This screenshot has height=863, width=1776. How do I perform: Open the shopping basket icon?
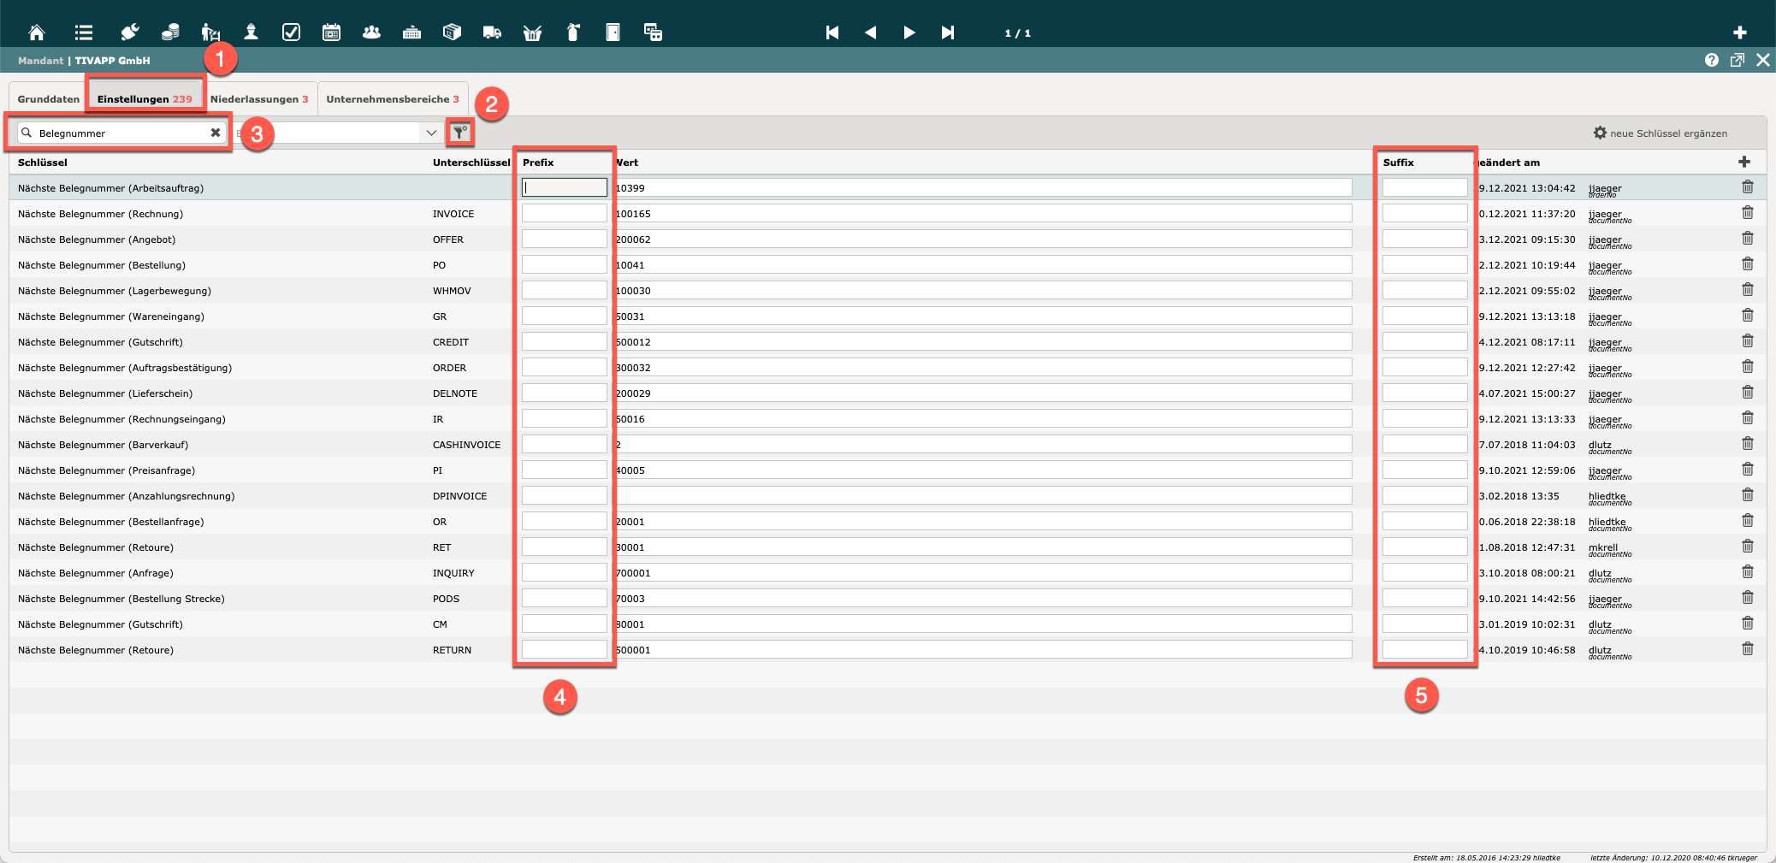(532, 33)
